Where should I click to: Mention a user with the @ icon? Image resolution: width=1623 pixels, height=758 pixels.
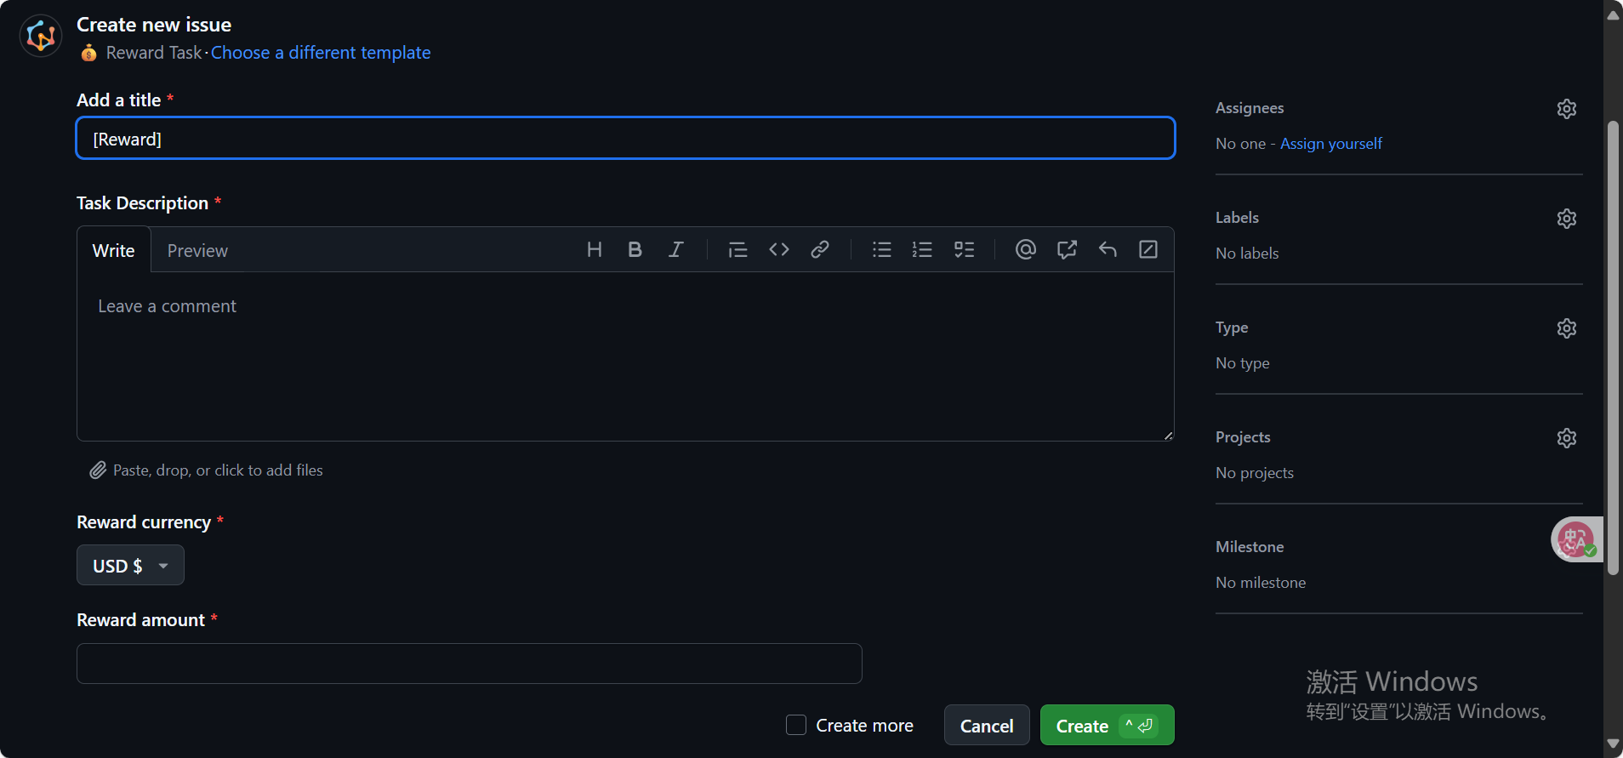pos(1026,249)
